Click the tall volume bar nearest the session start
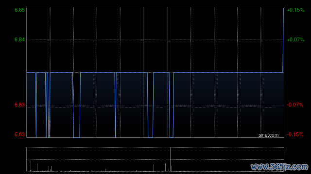 pos(31,166)
